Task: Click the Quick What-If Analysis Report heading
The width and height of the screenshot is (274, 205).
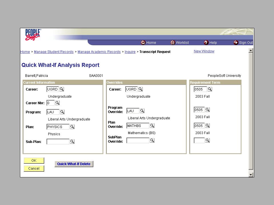Action: coord(61,65)
